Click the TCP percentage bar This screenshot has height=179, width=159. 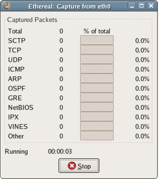coord(97,50)
